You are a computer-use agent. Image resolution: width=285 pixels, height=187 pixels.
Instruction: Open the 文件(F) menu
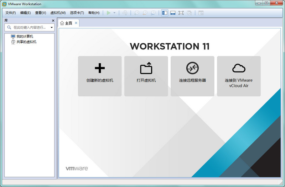pos(11,13)
